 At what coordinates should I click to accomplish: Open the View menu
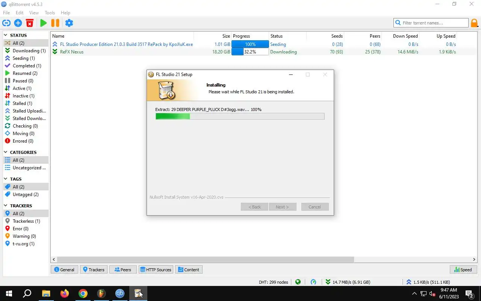coord(34,13)
